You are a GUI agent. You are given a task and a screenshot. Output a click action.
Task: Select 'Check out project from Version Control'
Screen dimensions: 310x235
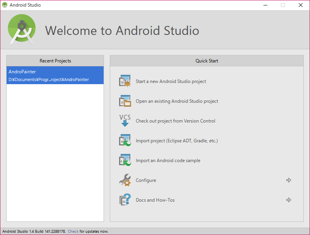[x=175, y=121]
